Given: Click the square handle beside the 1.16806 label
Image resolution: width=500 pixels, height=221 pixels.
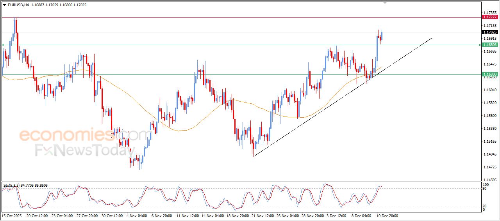Looking at the screenshot, I should [x=480, y=45].
